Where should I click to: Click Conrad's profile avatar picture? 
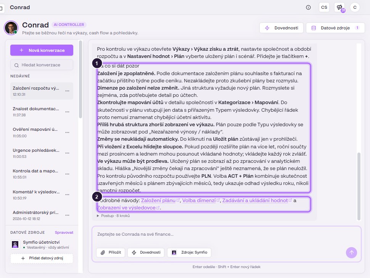[11, 28]
